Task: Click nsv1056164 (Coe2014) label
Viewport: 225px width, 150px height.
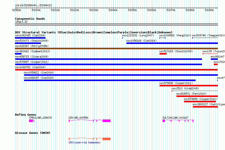Action: pos(141,41)
